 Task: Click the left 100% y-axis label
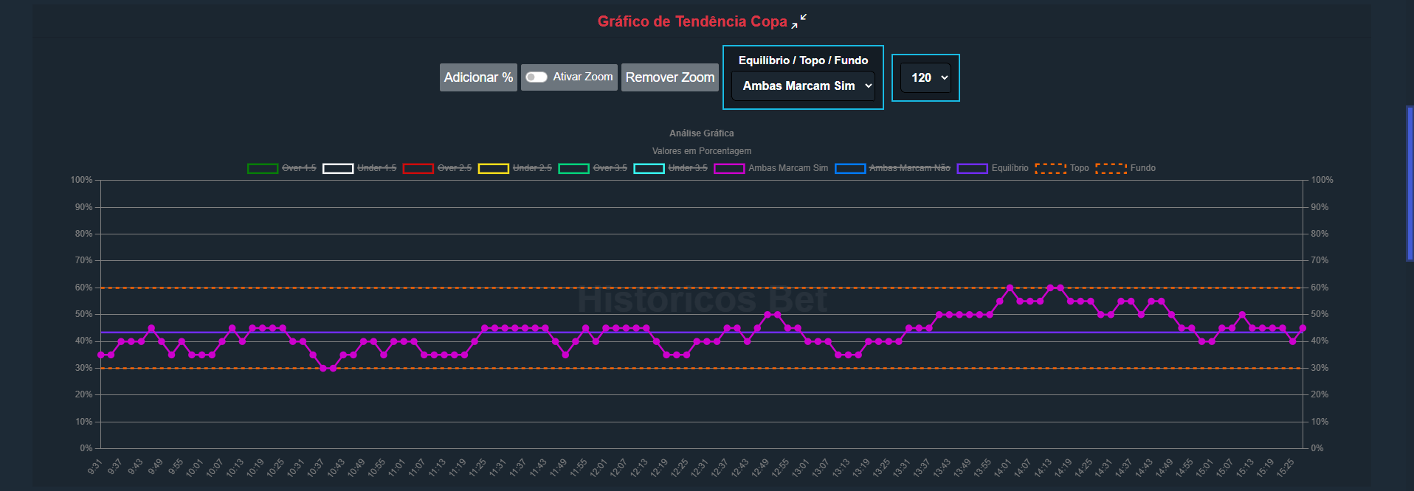tap(81, 180)
